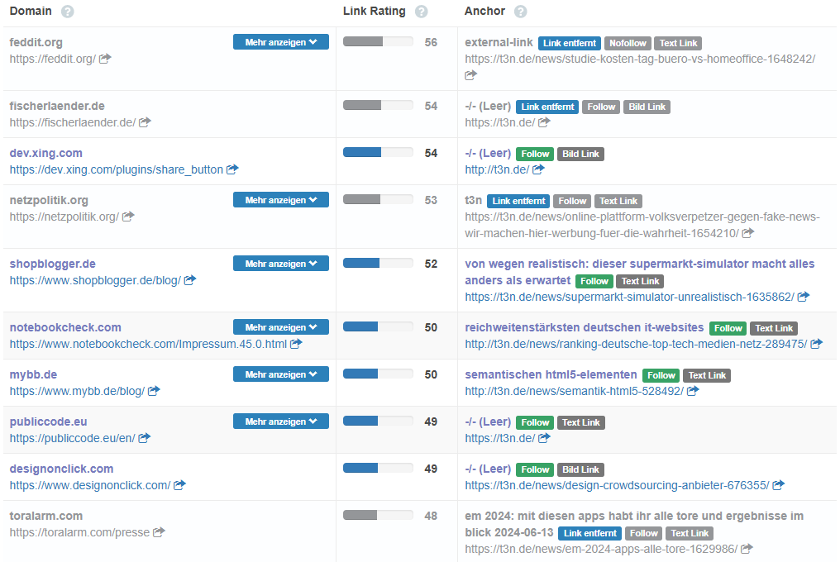
Task: Open external icon after dev.xing.com share_button URL
Action: (232, 169)
